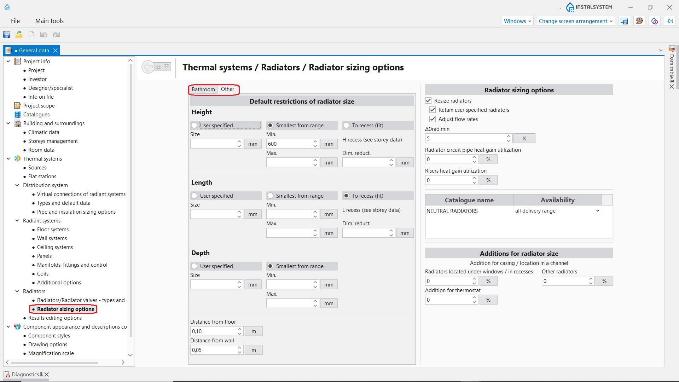
Task: Open the Diagnostics panel tab
Action: pyautogui.click(x=25, y=374)
